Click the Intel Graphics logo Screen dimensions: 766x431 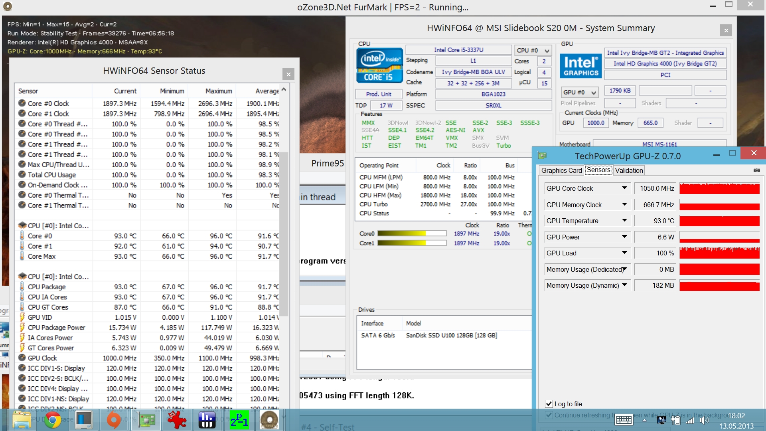tap(580, 66)
